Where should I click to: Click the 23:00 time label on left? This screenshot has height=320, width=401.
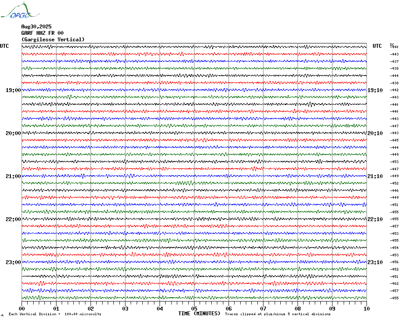coord(13,262)
